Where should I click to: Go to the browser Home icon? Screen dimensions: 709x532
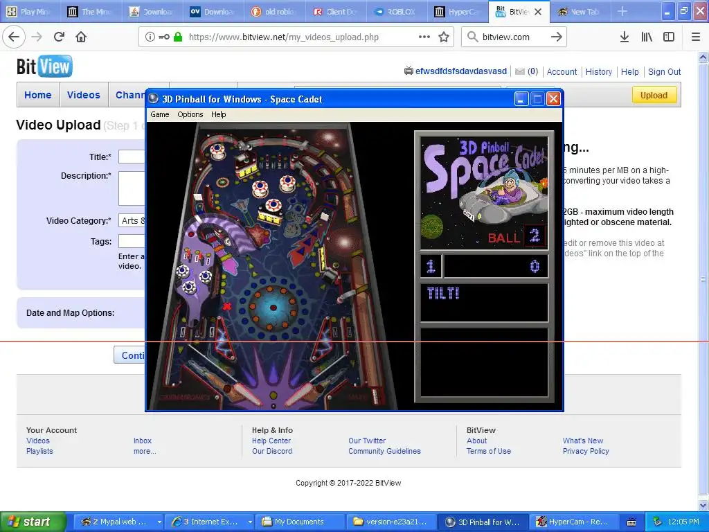point(81,37)
